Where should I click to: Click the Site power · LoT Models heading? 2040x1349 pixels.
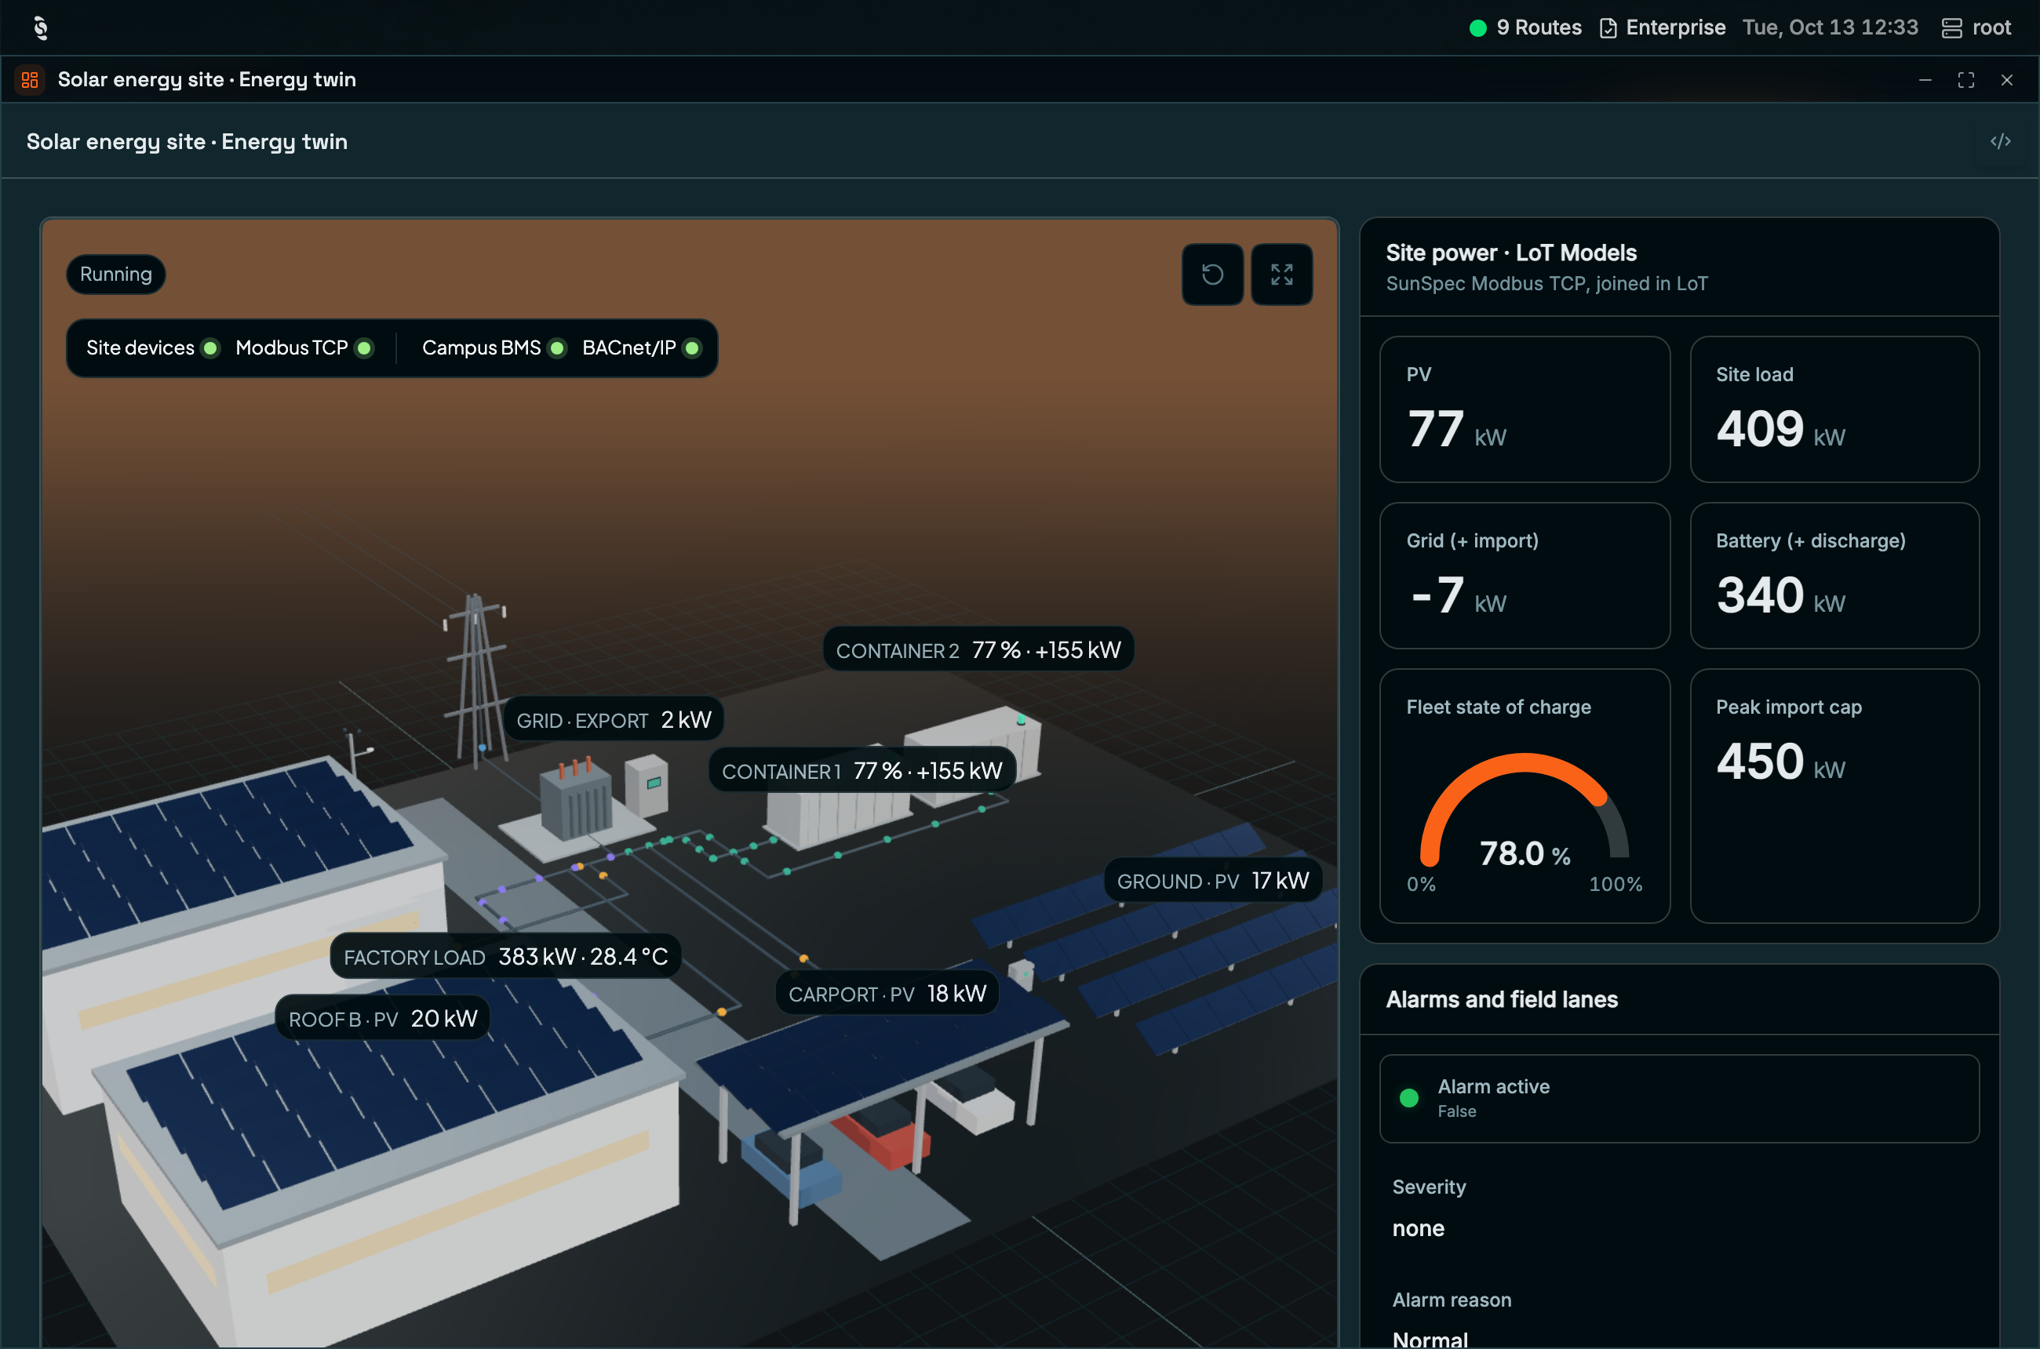tap(1511, 253)
